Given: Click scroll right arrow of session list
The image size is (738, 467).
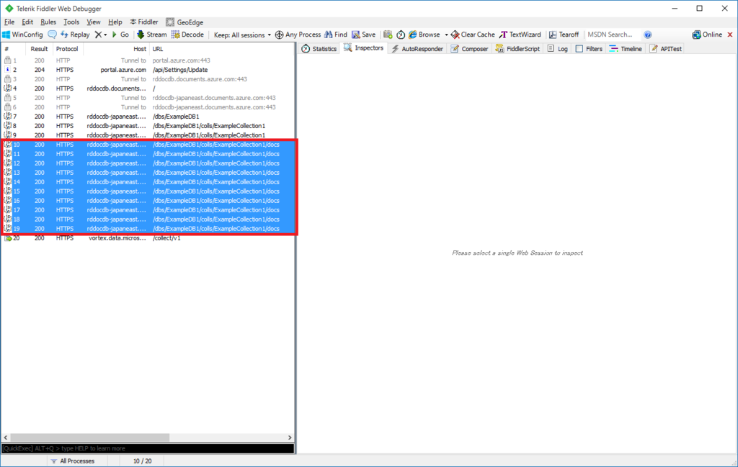Looking at the screenshot, I should pos(290,437).
